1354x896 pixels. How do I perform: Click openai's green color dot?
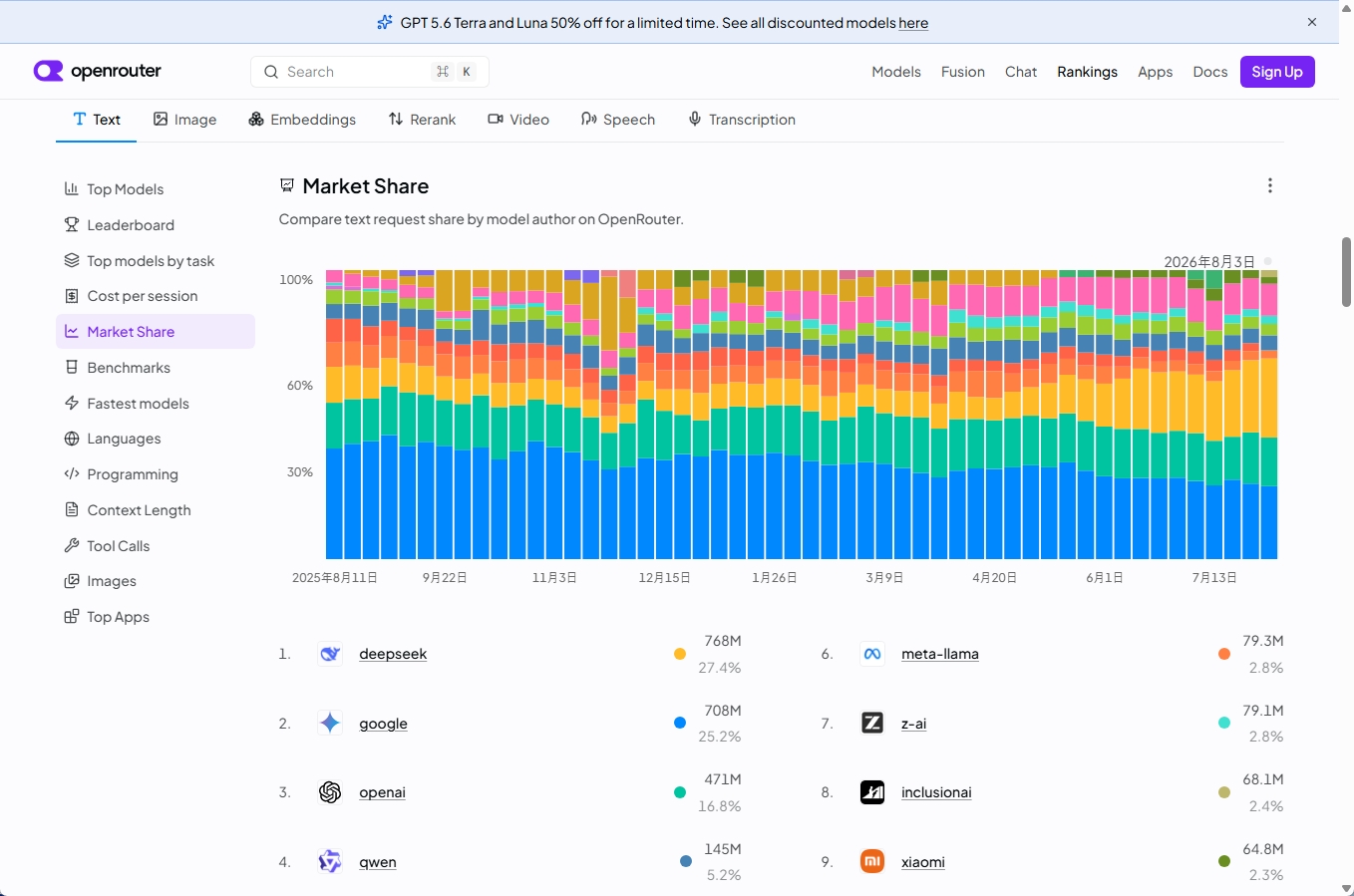coord(680,792)
